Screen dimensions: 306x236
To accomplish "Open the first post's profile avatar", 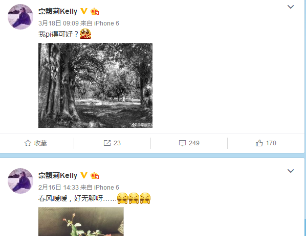I will (20, 17).
